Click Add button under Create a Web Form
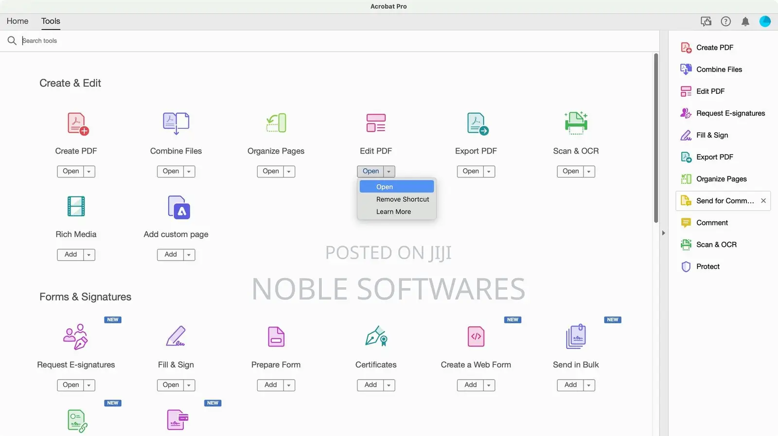Image resolution: width=778 pixels, height=436 pixels. (471, 385)
